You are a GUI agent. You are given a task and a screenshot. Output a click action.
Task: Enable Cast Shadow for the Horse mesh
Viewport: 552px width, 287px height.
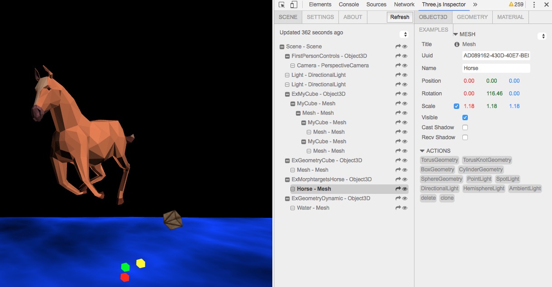click(465, 127)
